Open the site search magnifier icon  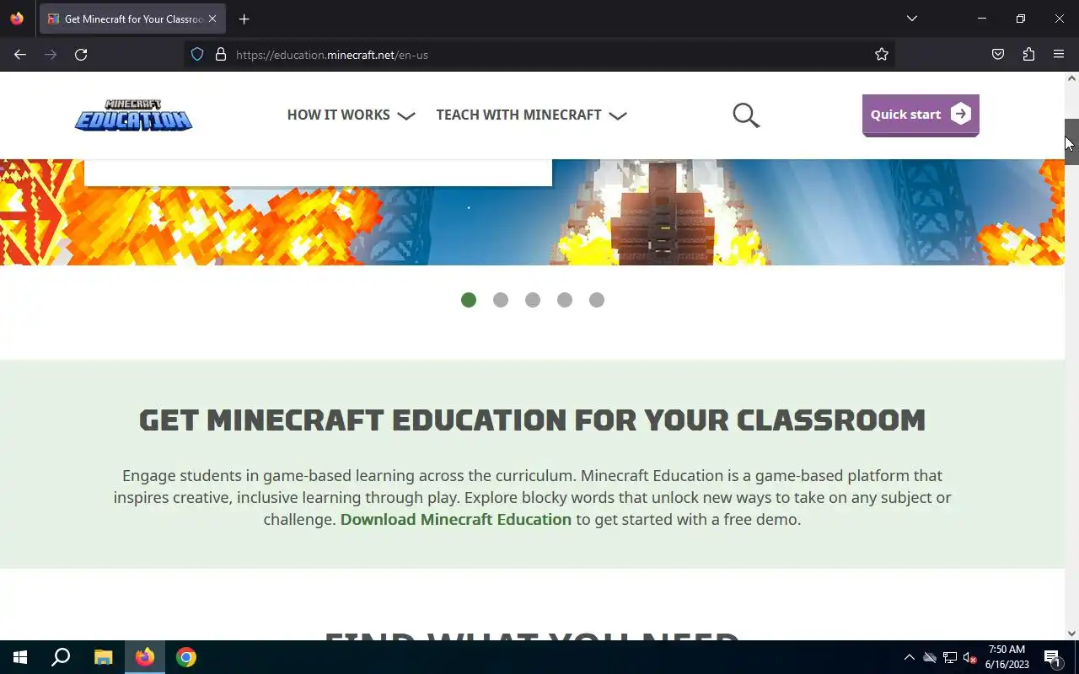tap(746, 115)
